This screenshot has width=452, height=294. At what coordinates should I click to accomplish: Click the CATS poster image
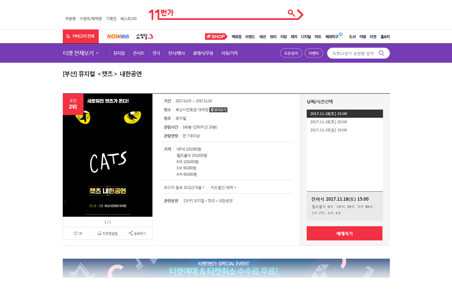pyautogui.click(x=108, y=155)
